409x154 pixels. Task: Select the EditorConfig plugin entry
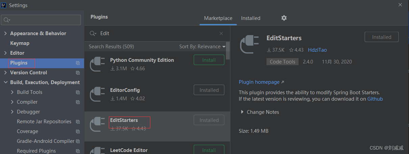click(x=157, y=97)
